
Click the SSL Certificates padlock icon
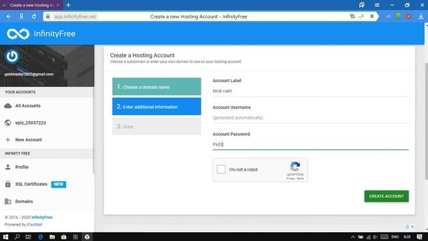click(x=8, y=184)
